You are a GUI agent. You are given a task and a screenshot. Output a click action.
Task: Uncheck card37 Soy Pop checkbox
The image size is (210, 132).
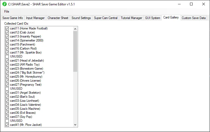point(7,117)
